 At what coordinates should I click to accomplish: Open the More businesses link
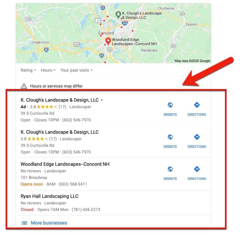(49, 223)
